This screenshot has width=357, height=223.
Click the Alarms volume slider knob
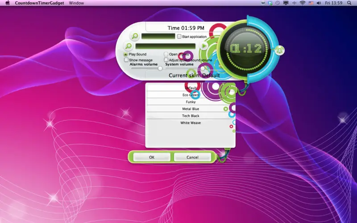point(160,68)
